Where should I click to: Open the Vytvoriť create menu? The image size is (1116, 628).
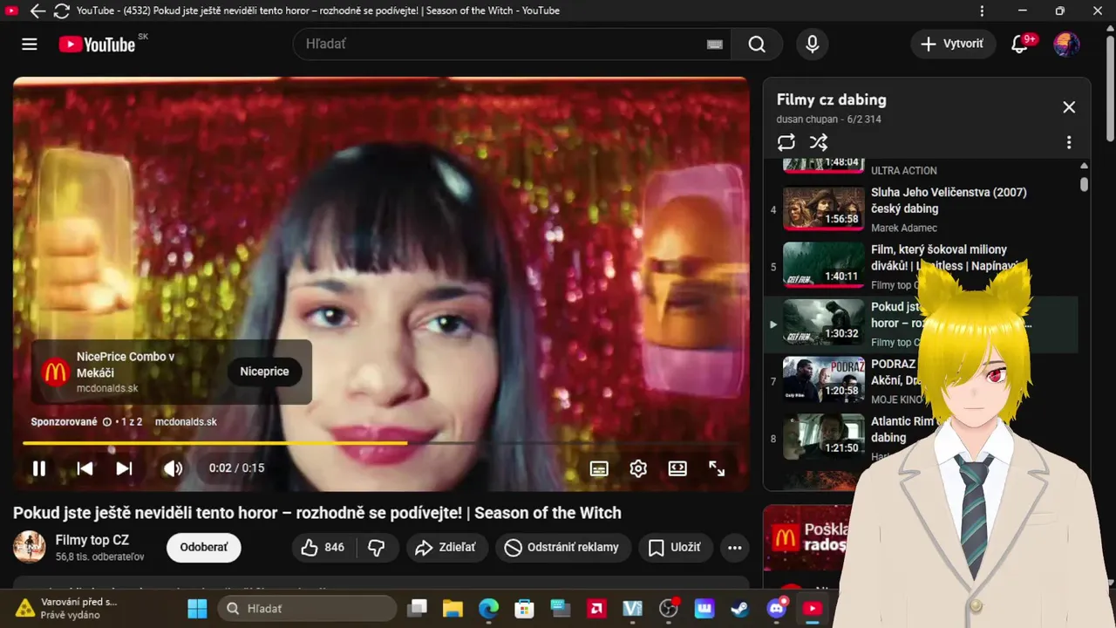point(953,44)
